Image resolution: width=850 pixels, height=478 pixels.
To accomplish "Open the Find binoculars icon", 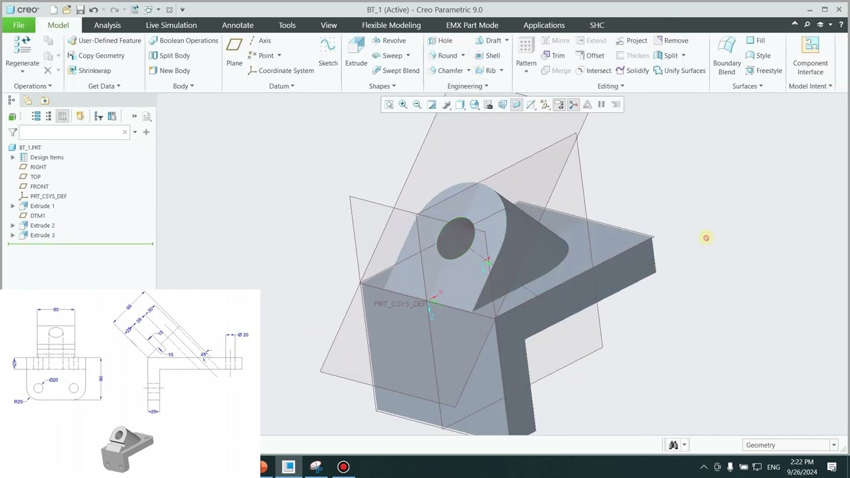I will [673, 445].
